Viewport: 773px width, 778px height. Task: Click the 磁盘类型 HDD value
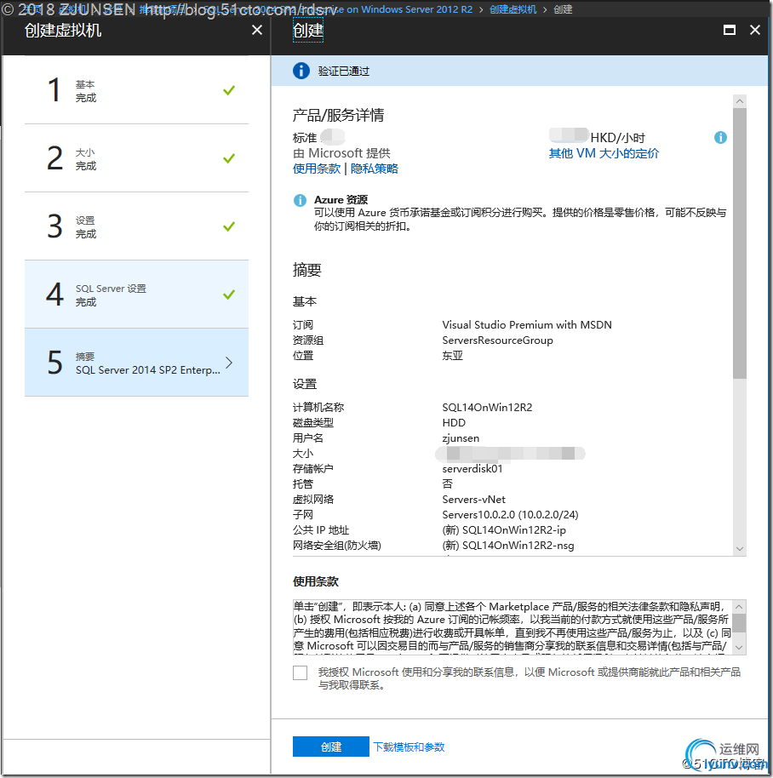pos(454,423)
